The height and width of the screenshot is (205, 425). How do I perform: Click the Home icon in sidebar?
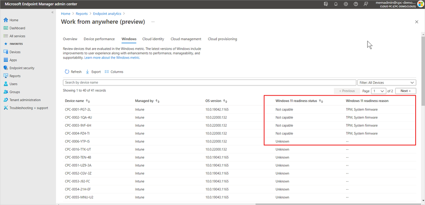(6, 20)
